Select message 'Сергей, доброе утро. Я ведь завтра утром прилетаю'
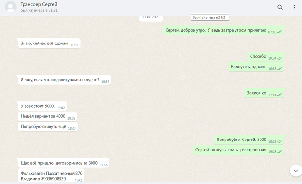Screen dimensions: 302x184 pyautogui.click(x=223, y=30)
